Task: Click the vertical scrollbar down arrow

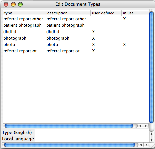Action: tap(152, 140)
